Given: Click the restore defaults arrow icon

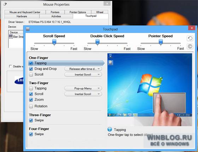Looking at the screenshot, I should (190, 38).
